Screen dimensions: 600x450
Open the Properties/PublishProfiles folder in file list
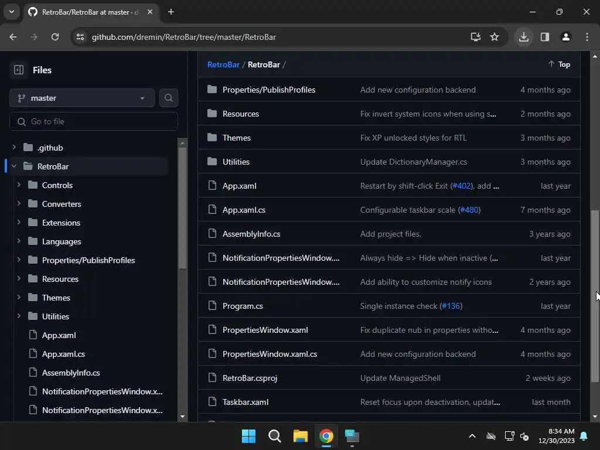tap(269, 90)
